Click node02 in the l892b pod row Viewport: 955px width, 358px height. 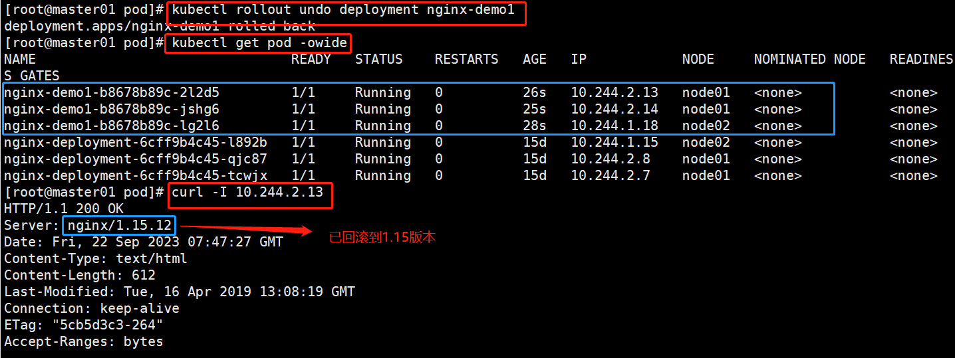706,142
